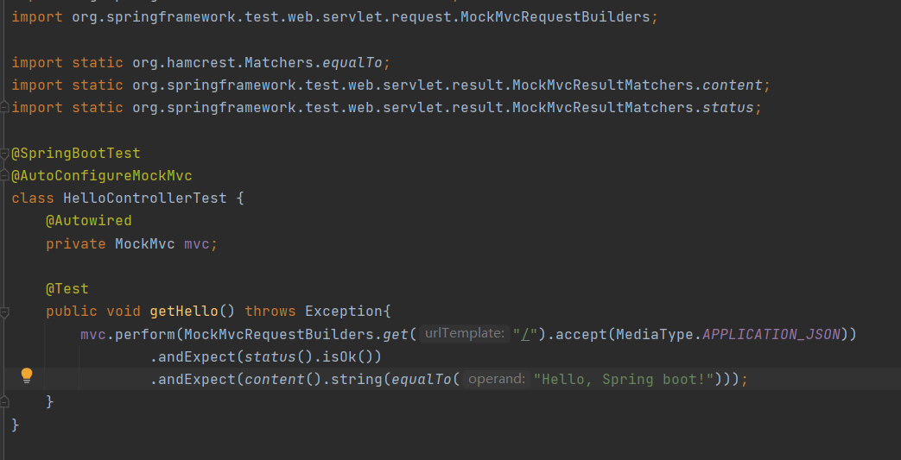Click the getHello method name
Screen dimensions: 901x460
(184, 312)
